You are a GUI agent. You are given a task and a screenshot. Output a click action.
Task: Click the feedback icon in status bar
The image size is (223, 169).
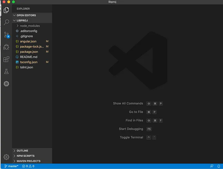coord(212,166)
